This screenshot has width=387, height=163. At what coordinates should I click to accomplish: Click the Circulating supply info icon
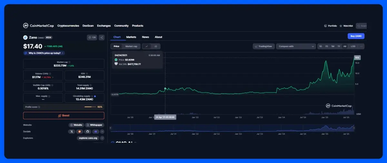92,96
